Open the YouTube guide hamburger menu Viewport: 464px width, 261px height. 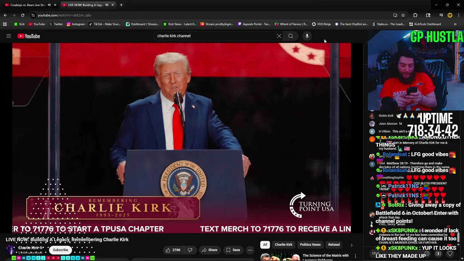(x=9, y=36)
